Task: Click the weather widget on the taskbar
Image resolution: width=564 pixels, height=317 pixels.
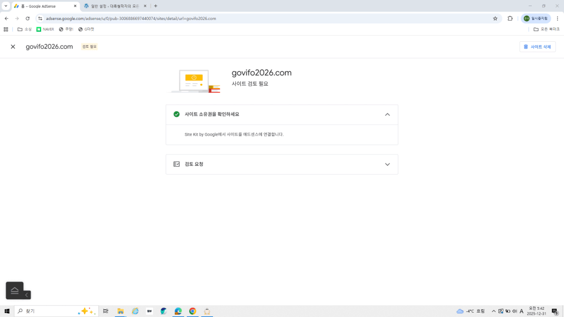Action: [x=471, y=311]
